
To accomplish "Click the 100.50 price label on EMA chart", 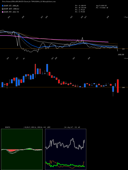I will click(121, 55).
